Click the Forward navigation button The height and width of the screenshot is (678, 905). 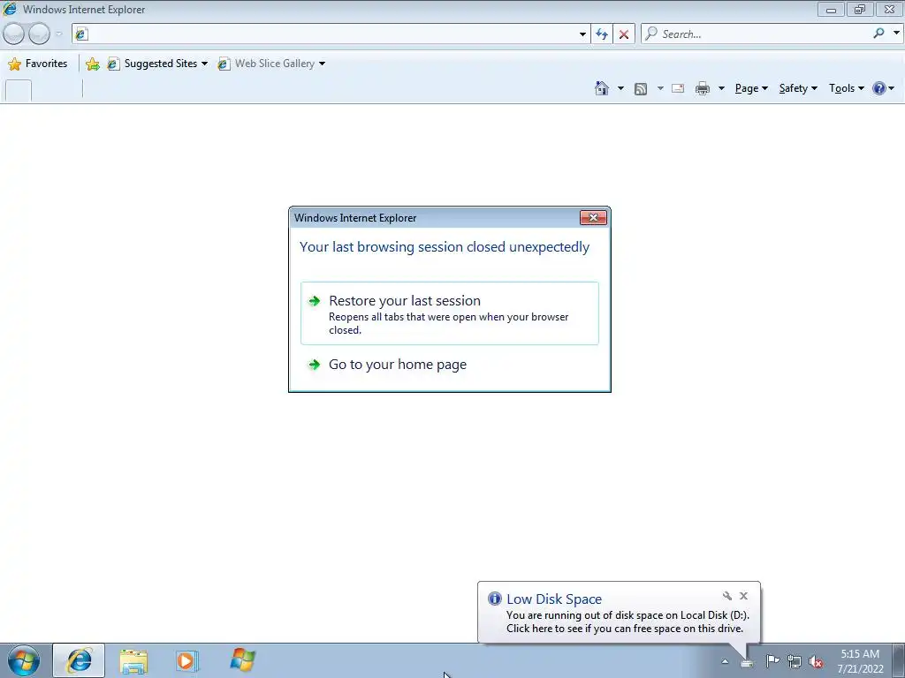pos(39,34)
